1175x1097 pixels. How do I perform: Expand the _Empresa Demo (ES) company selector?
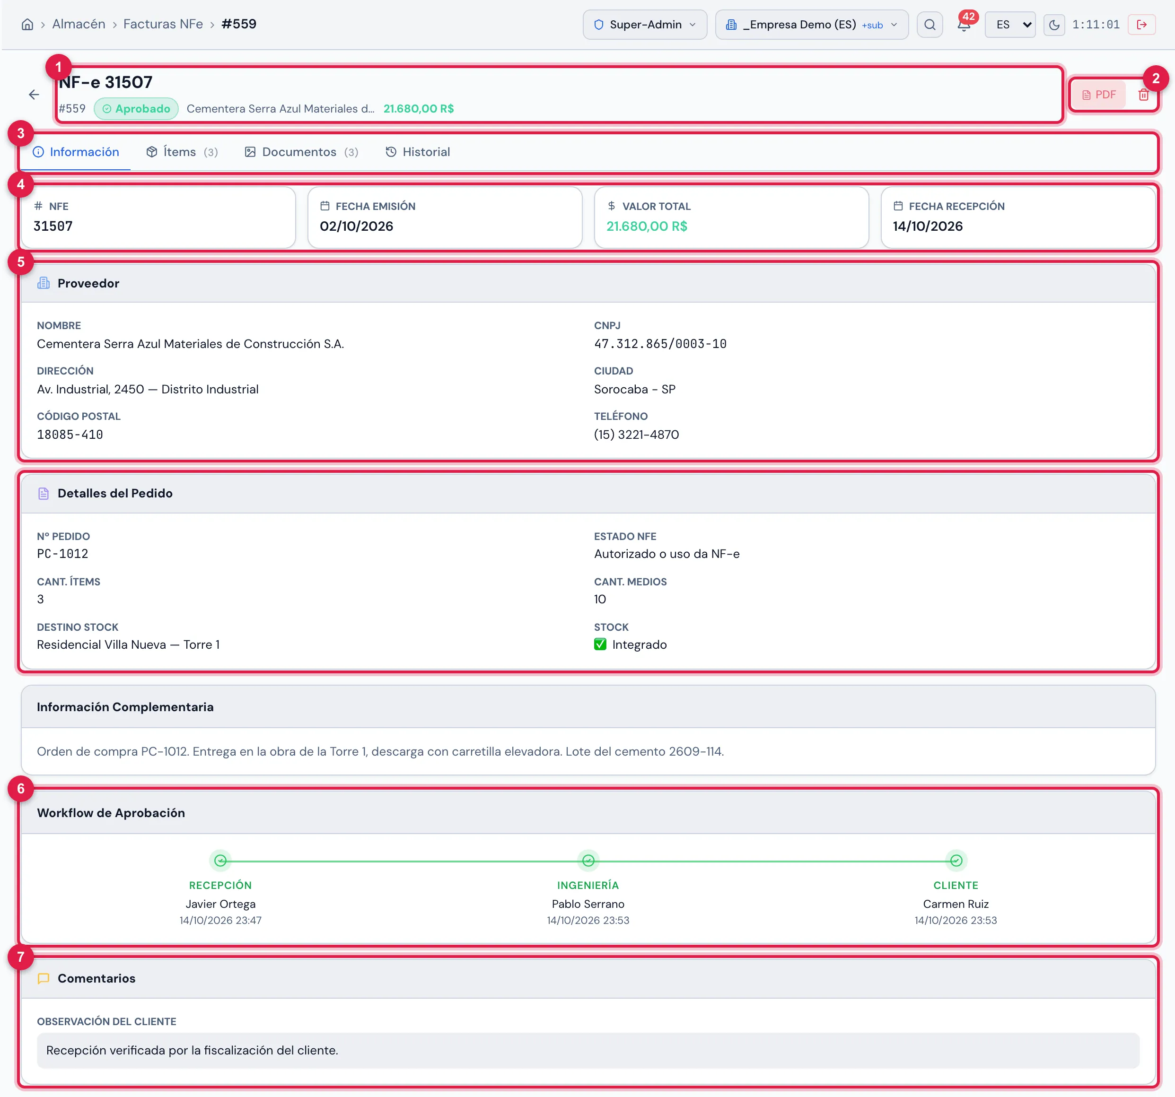click(x=812, y=24)
